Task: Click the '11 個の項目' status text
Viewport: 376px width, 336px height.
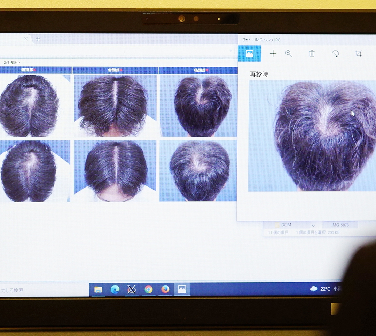Action: (x=278, y=232)
